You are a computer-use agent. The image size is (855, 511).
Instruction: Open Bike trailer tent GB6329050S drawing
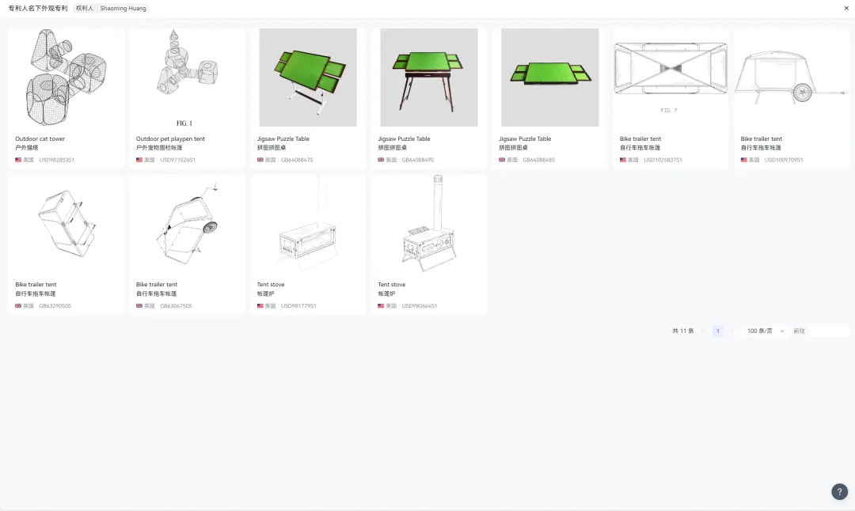pyautogui.click(x=66, y=223)
